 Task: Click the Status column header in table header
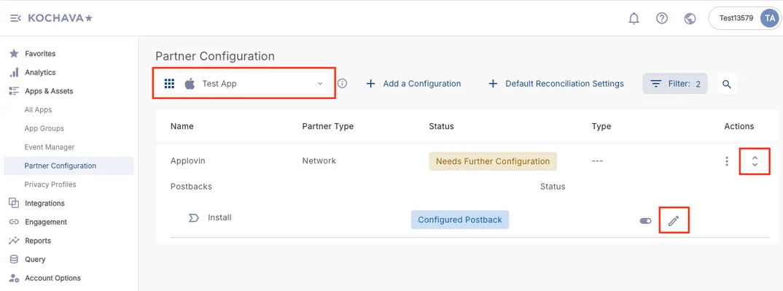pyautogui.click(x=441, y=126)
